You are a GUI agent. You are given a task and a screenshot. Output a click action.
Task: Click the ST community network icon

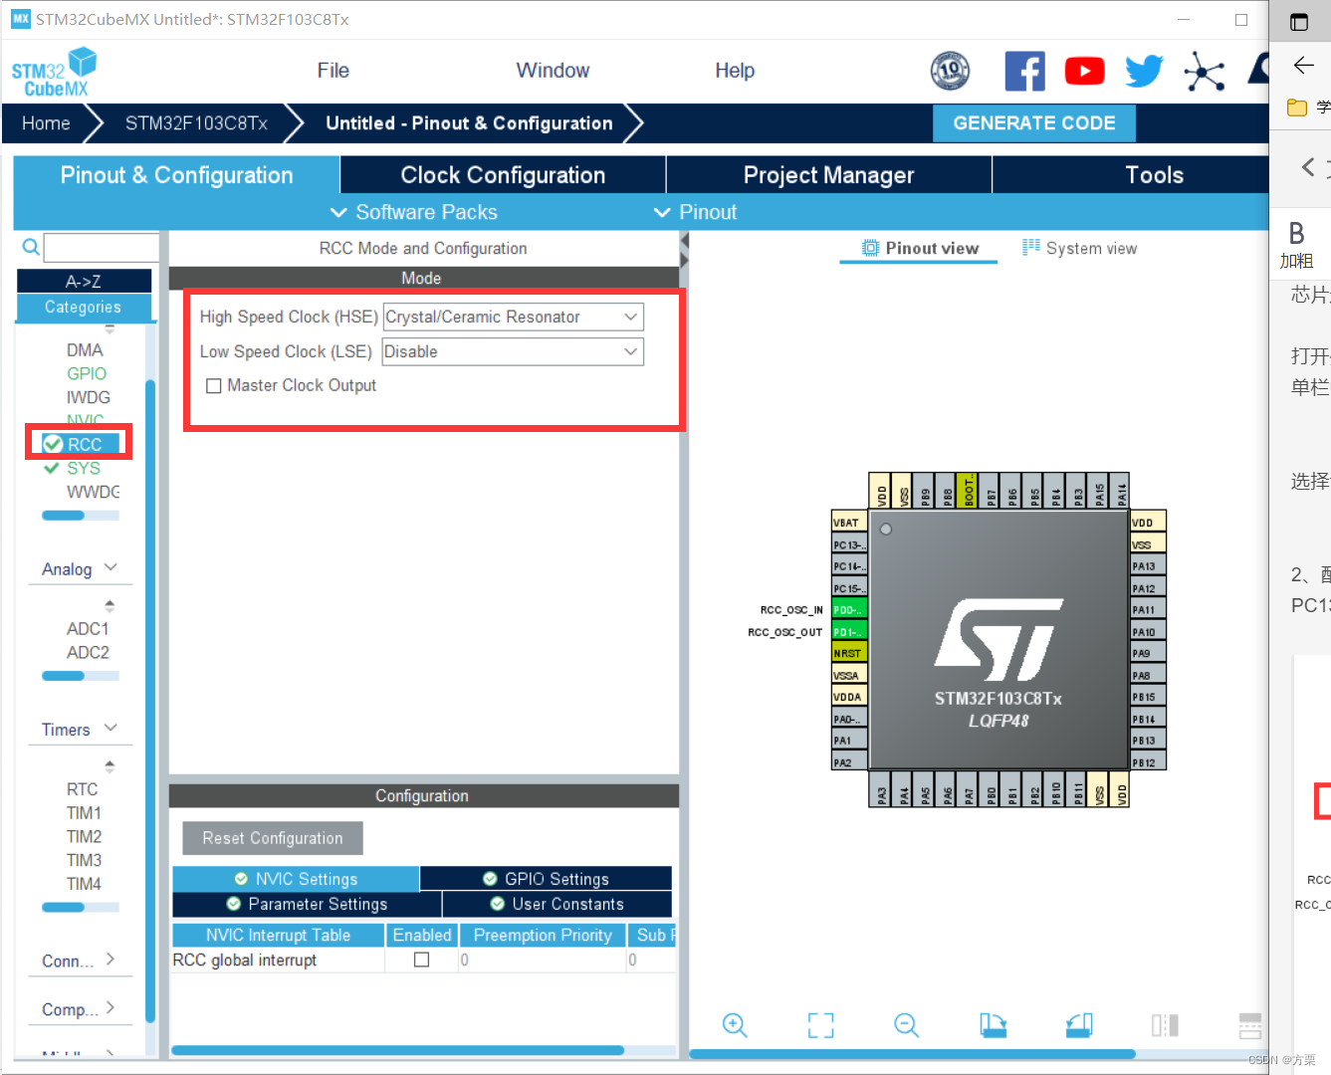click(1205, 71)
